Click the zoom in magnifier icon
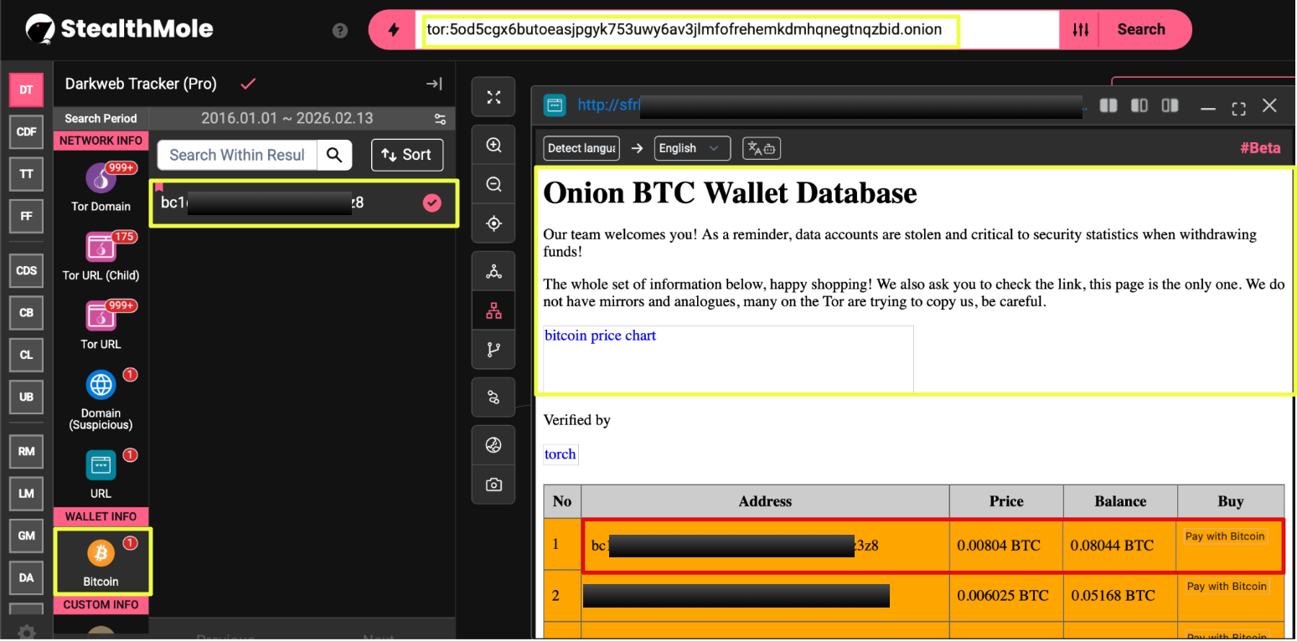Screen dimensions: 1297x641 (493, 146)
